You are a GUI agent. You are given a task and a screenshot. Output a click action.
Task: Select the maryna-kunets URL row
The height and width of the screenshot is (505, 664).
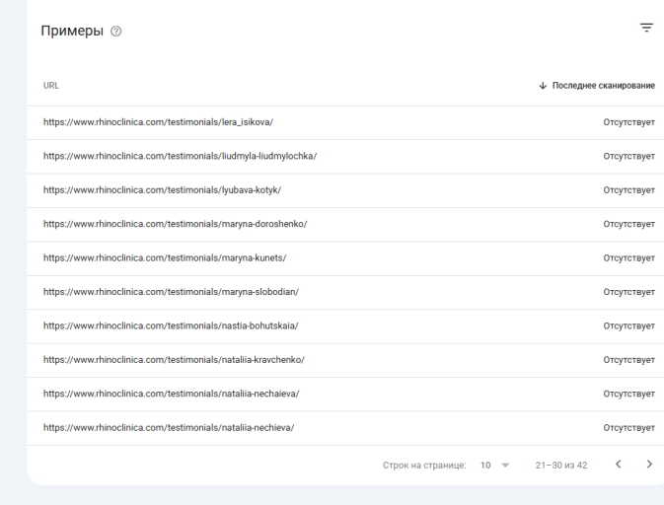coord(345,258)
